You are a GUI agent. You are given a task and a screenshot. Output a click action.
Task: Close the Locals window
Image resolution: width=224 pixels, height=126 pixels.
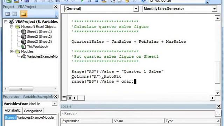[218, 106]
